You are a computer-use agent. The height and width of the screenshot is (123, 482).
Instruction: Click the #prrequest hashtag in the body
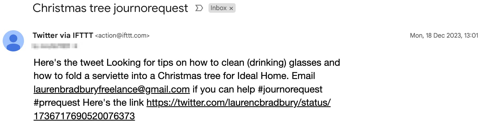(57, 103)
